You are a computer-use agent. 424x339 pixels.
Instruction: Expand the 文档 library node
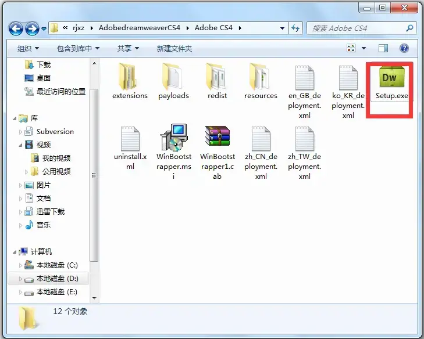(20, 199)
